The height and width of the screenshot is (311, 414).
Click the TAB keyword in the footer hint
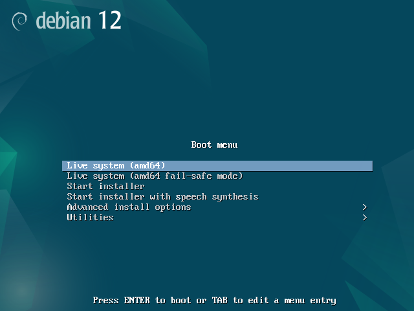tap(220, 301)
